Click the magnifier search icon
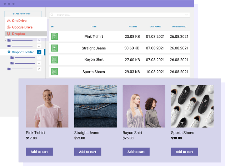 tap(52, 15)
